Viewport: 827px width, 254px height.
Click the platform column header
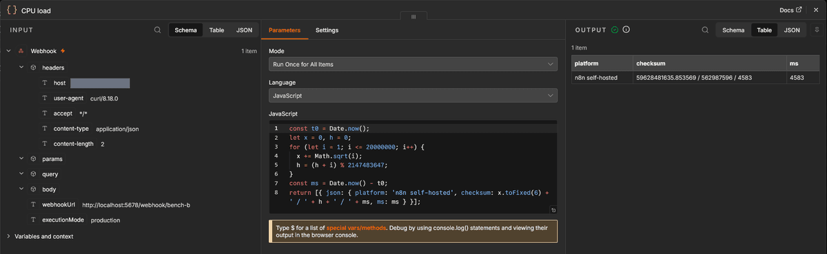[x=602, y=63]
